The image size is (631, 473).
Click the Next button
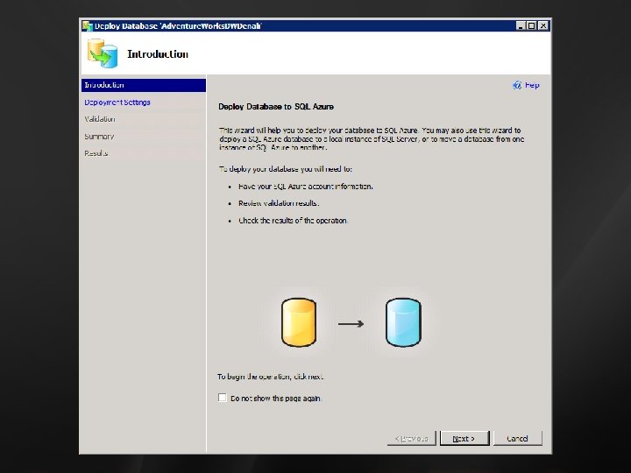point(464,439)
